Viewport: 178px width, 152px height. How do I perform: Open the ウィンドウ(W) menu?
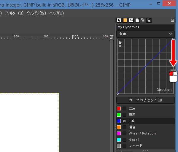(36, 13)
